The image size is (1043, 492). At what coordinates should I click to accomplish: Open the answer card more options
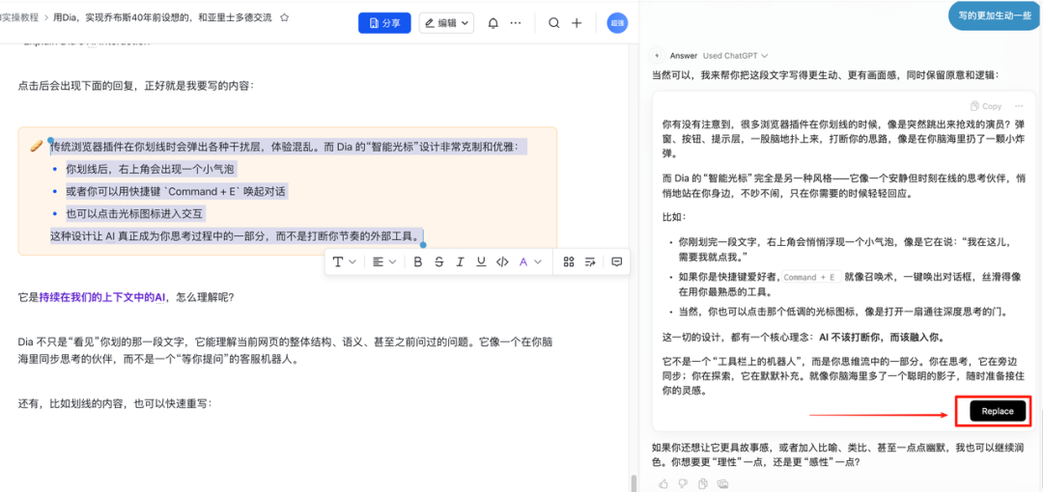pyautogui.click(x=1019, y=106)
